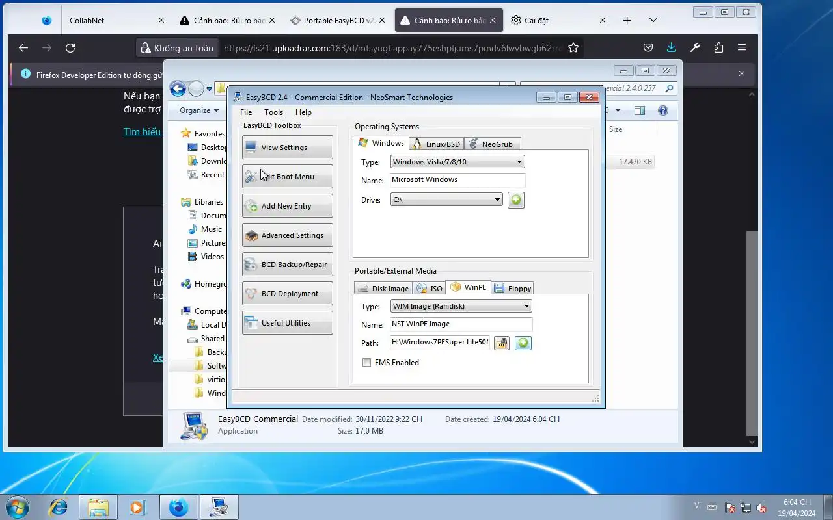Click green add entry icon beside Drive
The image size is (833, 520).
click(516, 200)
